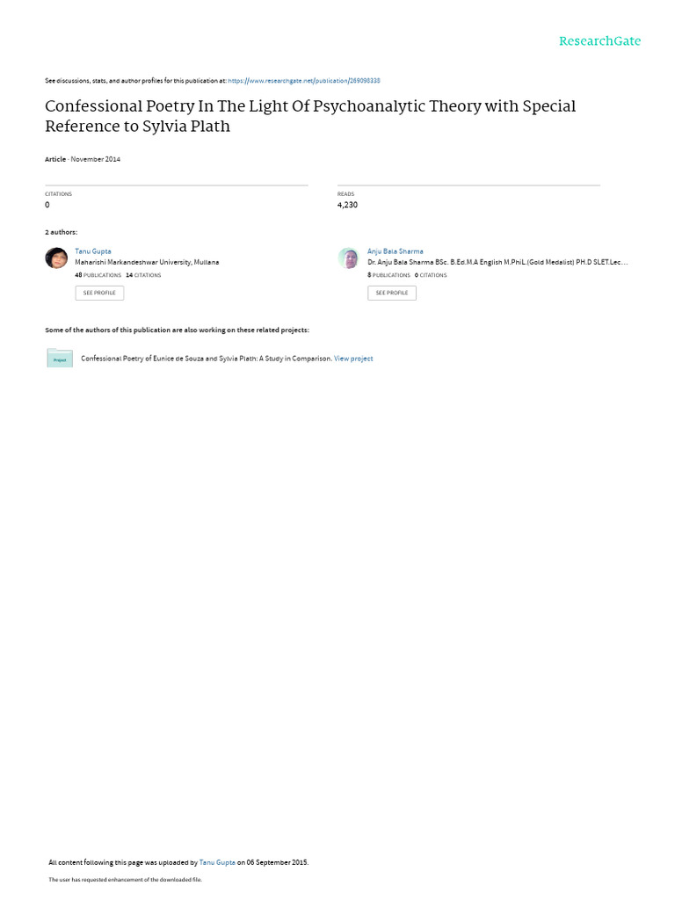Open the researchgate.net publication URL link
Screen dimensions: 675x900
303,81
